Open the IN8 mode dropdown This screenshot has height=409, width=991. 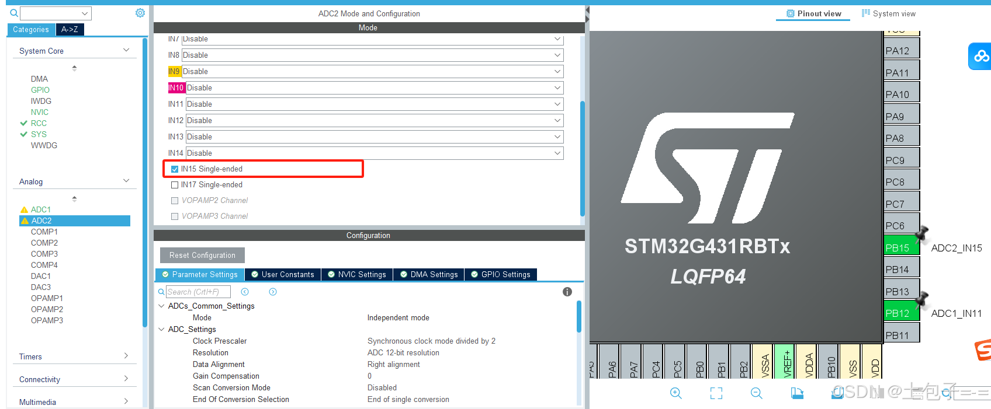point(372,55)
